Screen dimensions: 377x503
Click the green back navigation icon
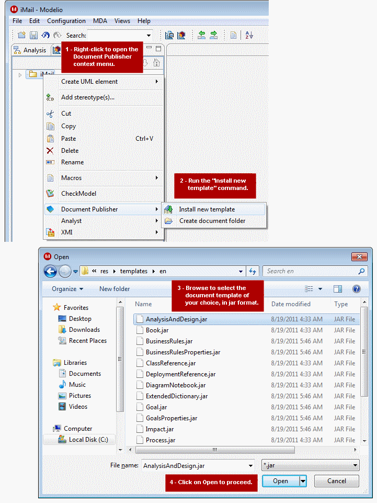click(x=202, y=35)
